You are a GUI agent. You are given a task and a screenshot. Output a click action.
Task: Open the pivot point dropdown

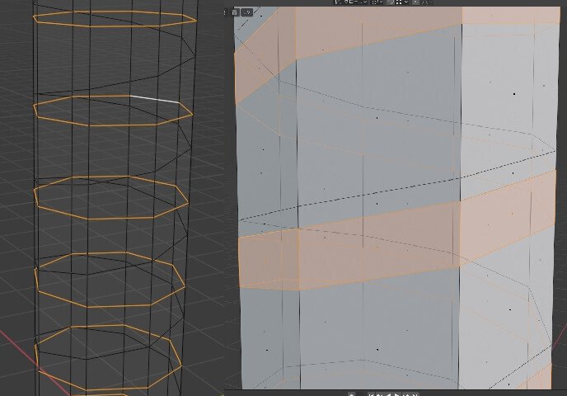pyautogui.click(x=378, y=2)
